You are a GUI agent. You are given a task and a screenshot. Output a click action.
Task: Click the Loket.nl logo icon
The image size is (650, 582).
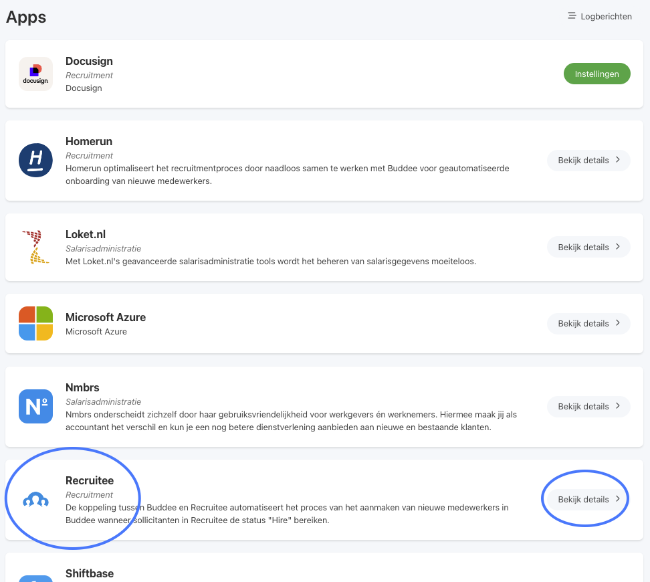(35, 248)
